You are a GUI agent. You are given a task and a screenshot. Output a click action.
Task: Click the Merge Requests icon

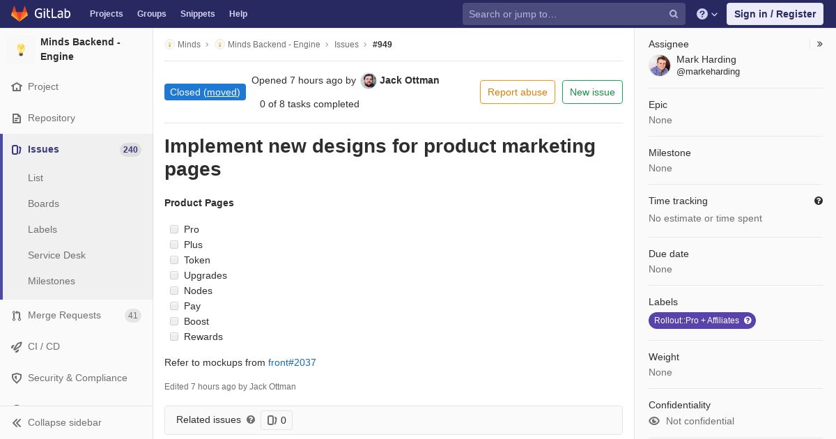tap(17, 316)
